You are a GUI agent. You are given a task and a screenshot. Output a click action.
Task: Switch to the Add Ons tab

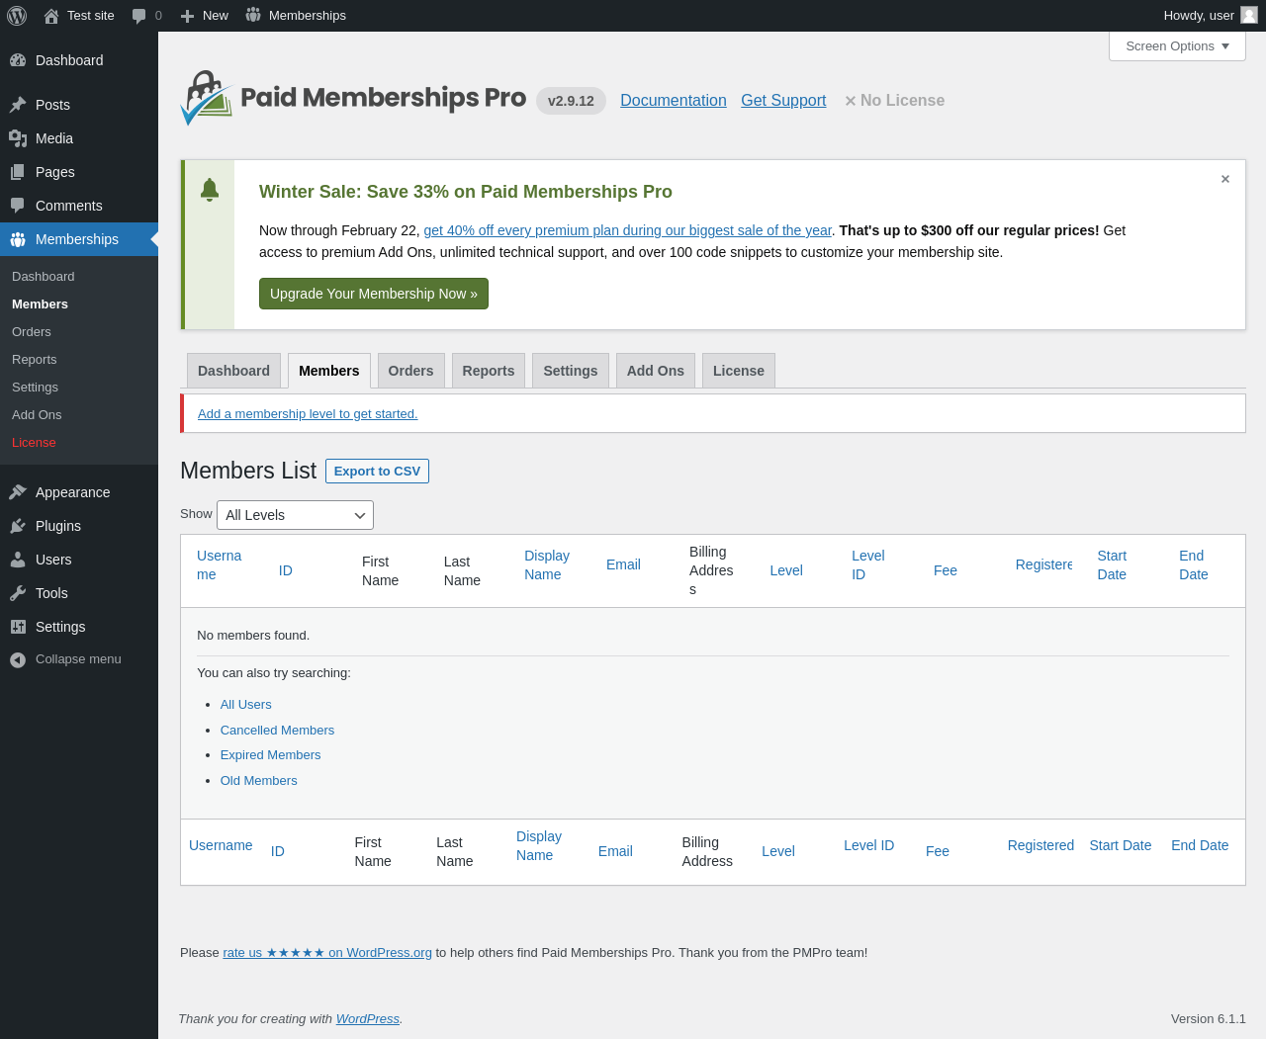point(656,371)
